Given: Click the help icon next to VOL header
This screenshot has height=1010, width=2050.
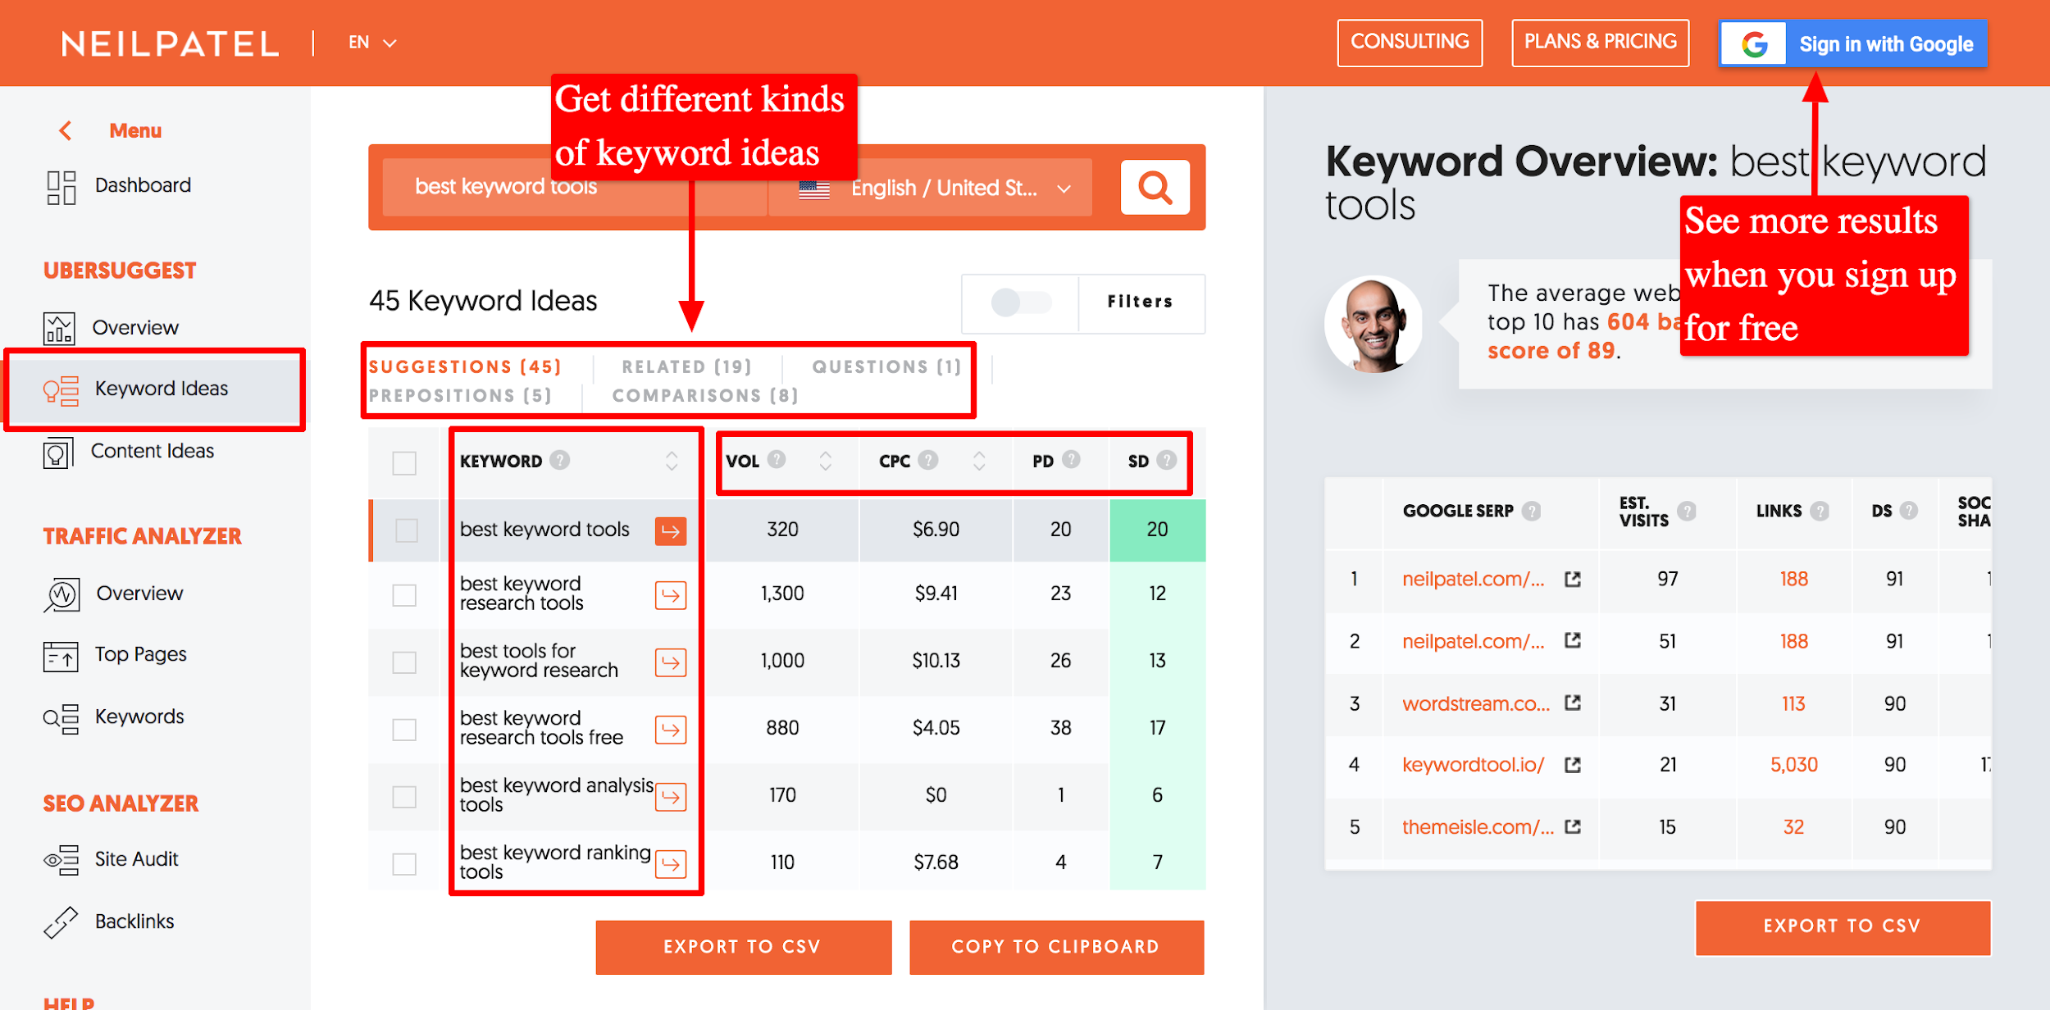Looking at the screenshot, I should (x=776, y=459).
